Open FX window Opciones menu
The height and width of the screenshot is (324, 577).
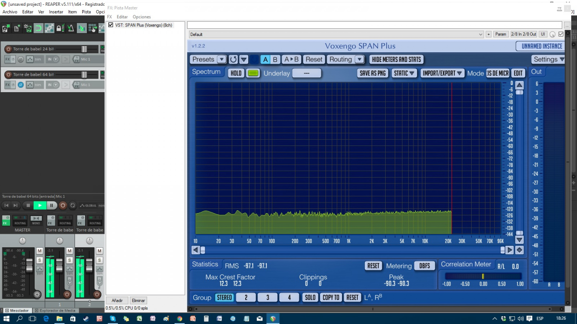pyautogui.click(x=142, y=17)
